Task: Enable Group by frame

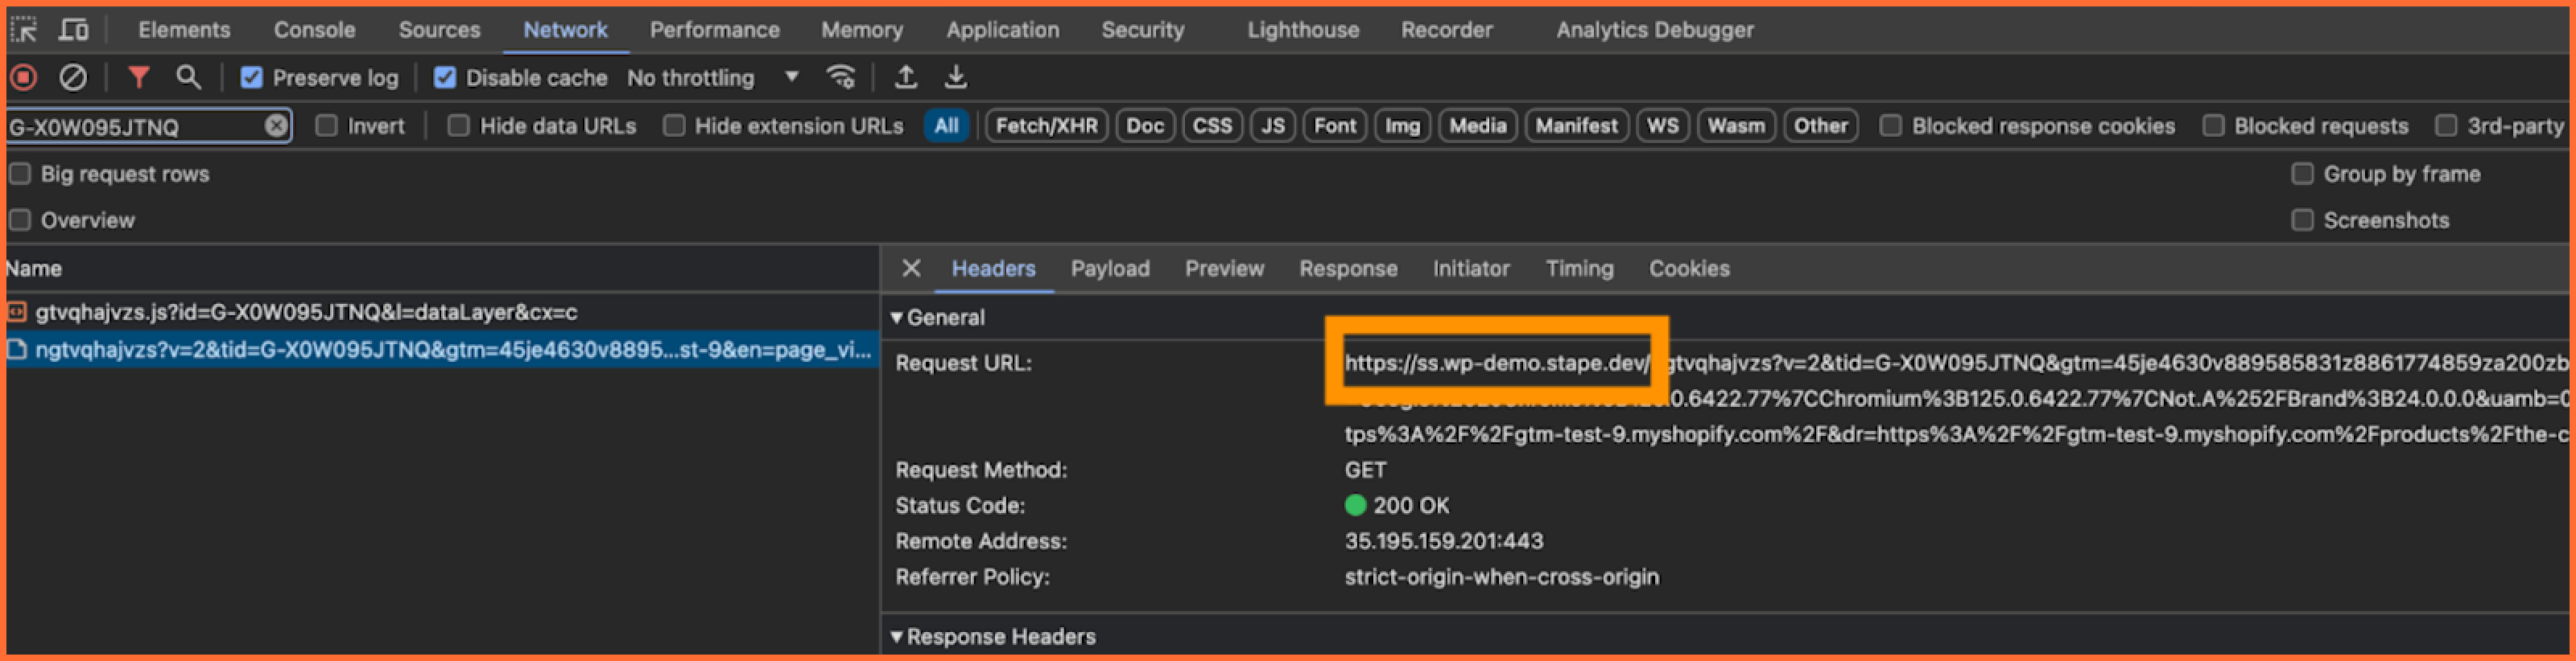Action: pos(2302,174)
